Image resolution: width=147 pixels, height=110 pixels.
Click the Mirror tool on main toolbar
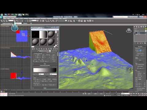coord(69,21)
